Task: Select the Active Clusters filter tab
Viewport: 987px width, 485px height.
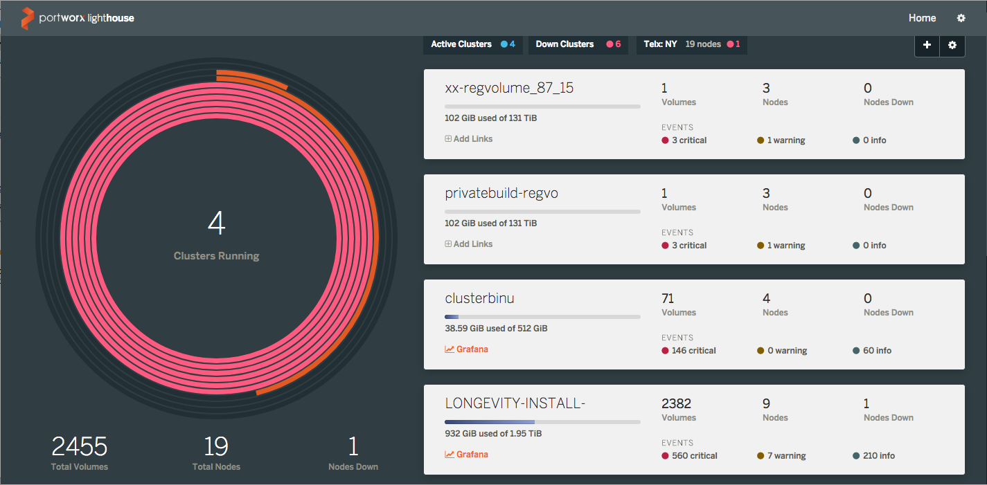Action: click(472, 44)
